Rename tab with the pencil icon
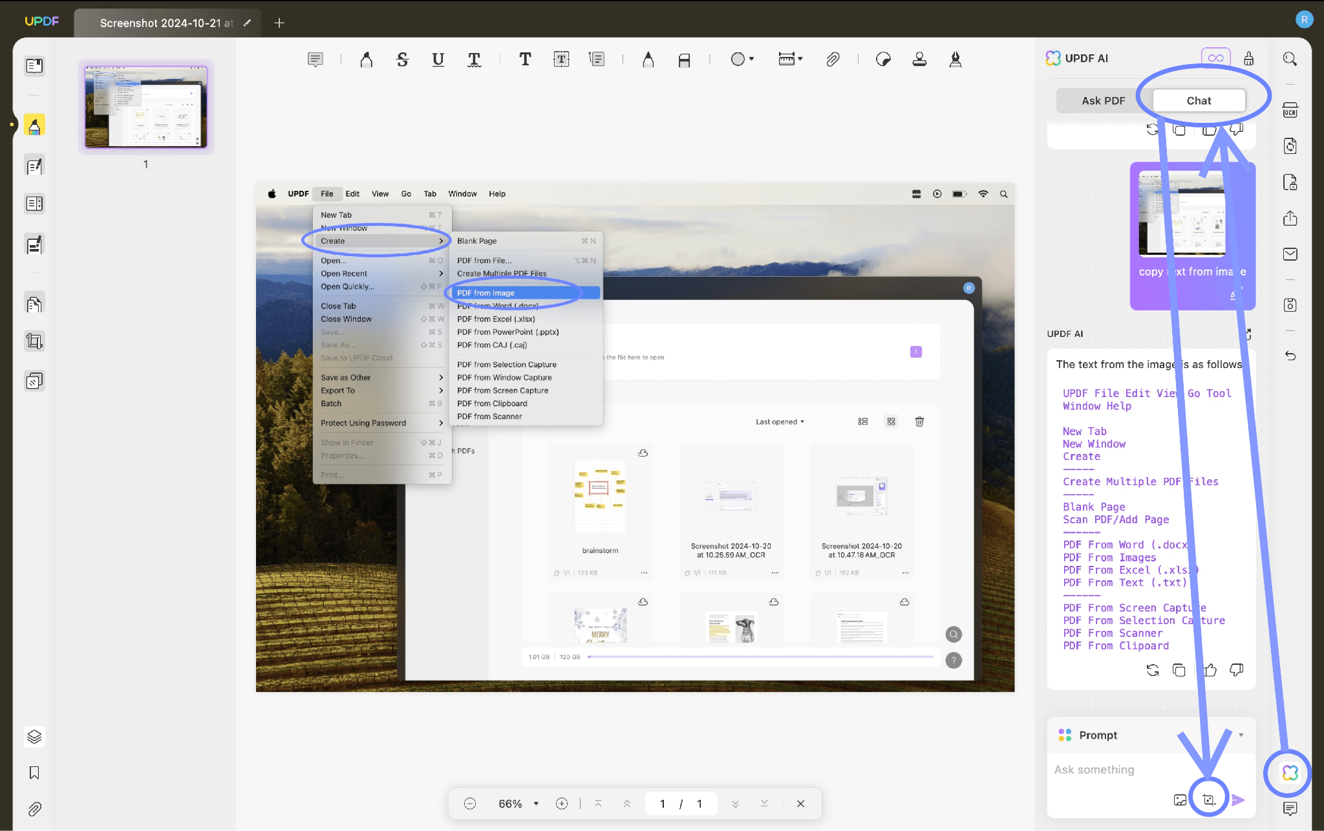The width and height of the screenshot is (1324, 831). tap(247, 23)
